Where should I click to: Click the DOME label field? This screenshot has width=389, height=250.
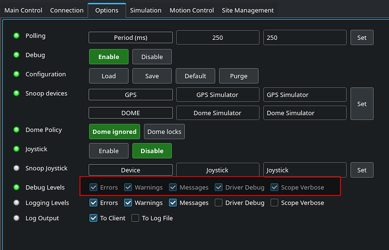pyautogui.click(x=130, y=113)
